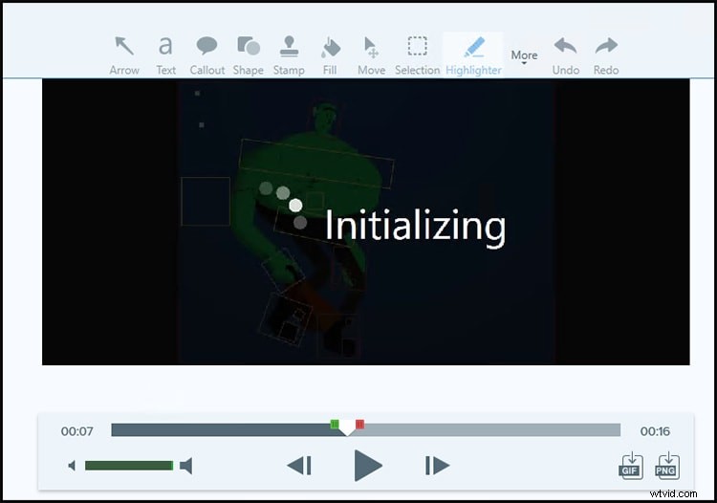Step forward one frame
The image size is (717, 503).
click(x=437, y=466)
